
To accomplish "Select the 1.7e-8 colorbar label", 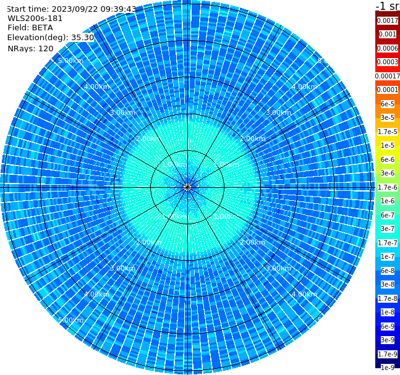I will pyautogui.click(x=388, y=298).
